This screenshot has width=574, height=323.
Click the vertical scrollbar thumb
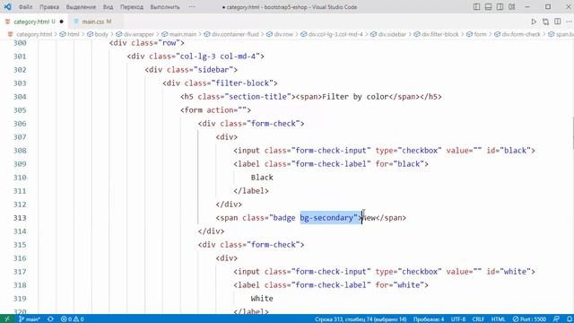tap(572, 134)
